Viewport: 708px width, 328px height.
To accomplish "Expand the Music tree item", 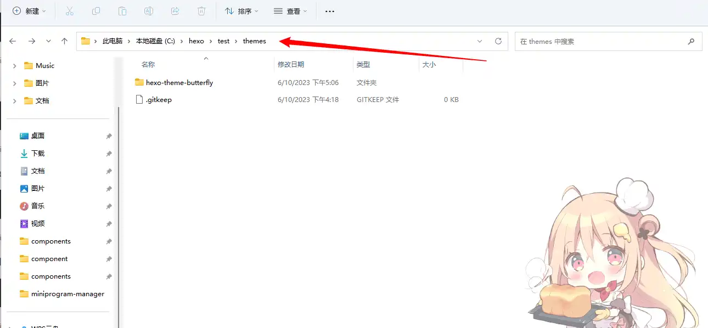I will [14, 65].
